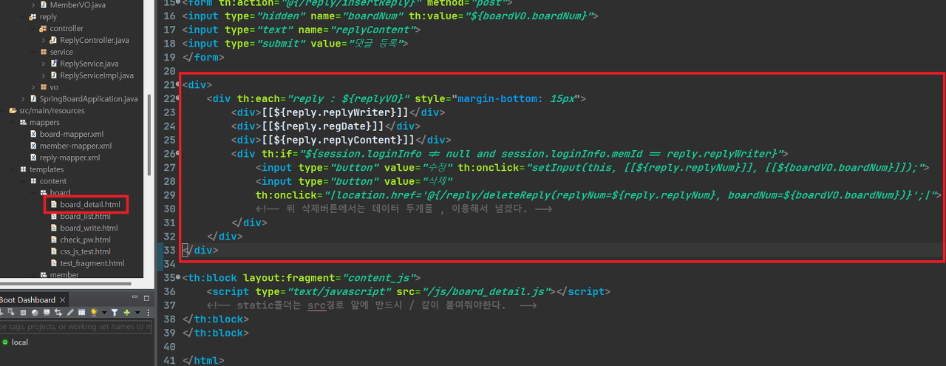Expand the ReplyService.java node arrow

point(43,64)
